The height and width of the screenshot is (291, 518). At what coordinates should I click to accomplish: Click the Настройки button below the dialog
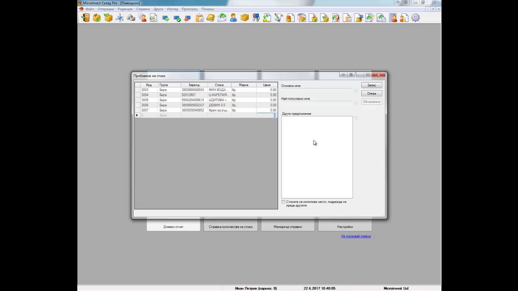pos(345,227)
